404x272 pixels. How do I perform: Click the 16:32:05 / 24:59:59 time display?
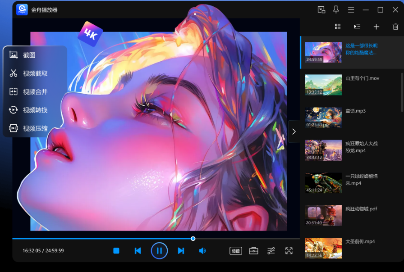click(x=43, y=251)
